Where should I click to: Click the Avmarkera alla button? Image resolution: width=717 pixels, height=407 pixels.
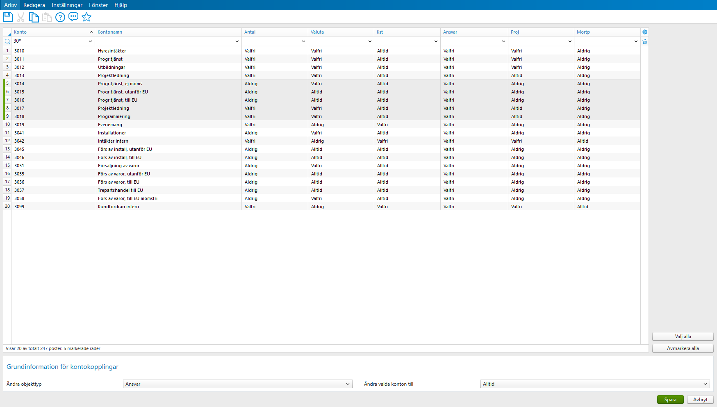pyautogui.click(x=683, y=348)
